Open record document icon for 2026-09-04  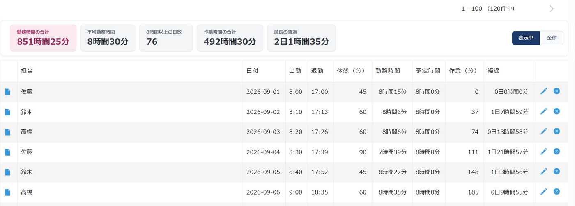click(7, 152)
